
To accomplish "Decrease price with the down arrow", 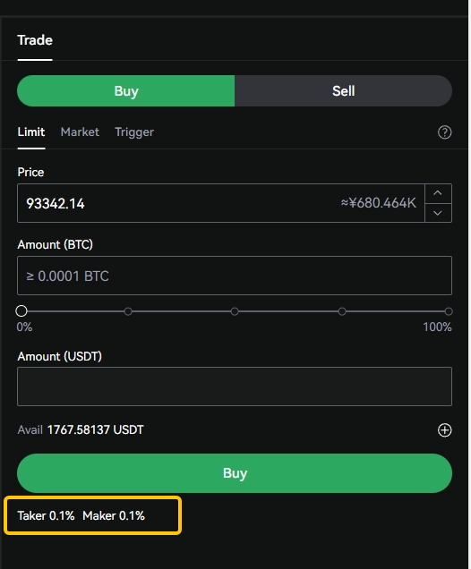I will pyautogui.click(x=438, y=213).
